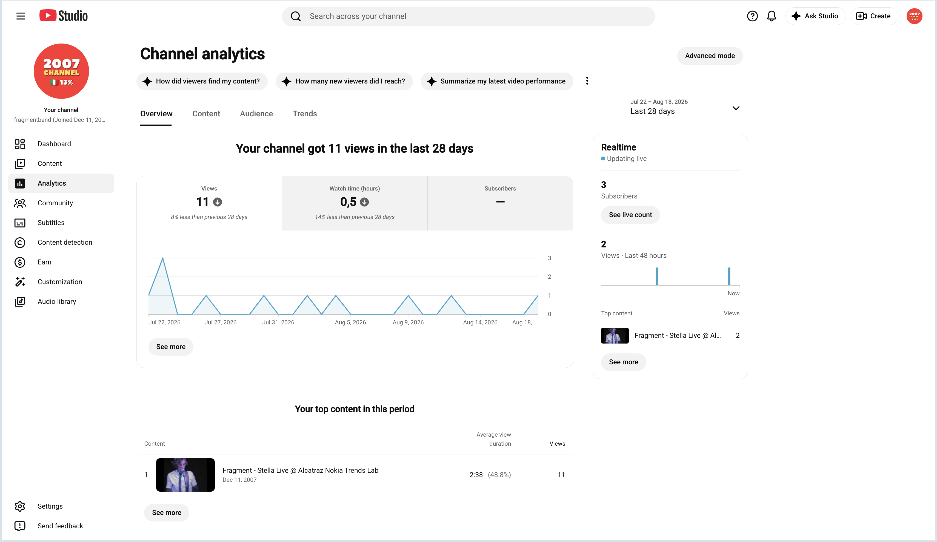937x542 pixels.
Task: Click the See live count button
Action: [630, 215]
